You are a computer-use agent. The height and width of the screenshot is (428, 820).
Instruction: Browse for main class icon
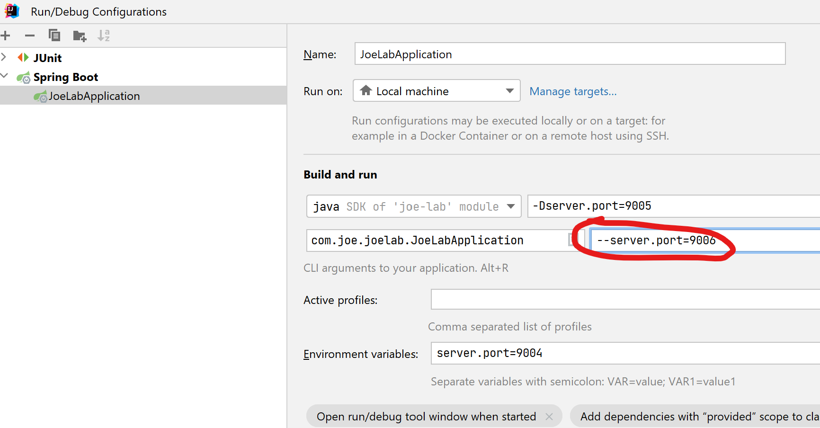point(572,240)
